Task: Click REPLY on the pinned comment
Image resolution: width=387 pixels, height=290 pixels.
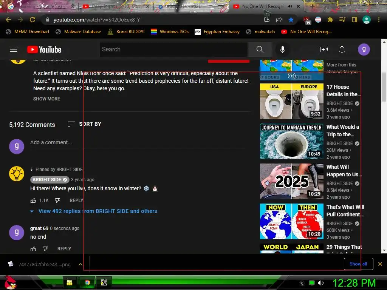Action: coord(76,201)
